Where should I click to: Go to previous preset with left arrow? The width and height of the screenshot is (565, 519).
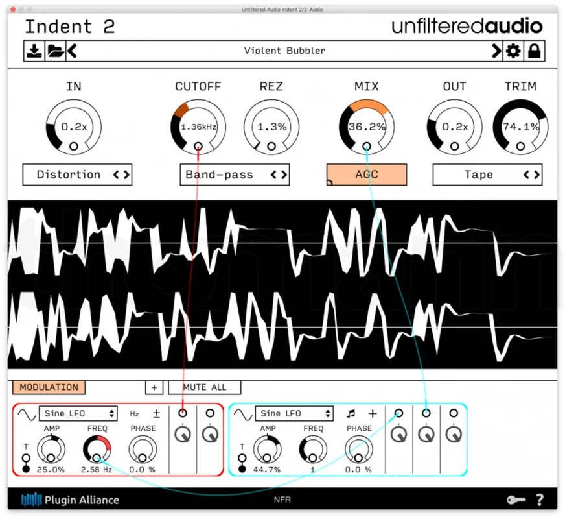tap(72, 51)
